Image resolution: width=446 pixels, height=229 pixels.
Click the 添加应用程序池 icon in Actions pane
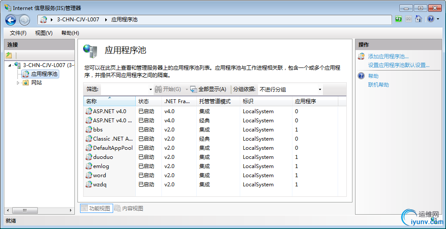(361, 56)
